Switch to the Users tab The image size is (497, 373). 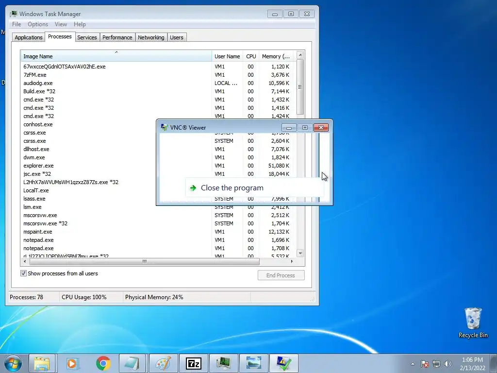tap(177, 37)
